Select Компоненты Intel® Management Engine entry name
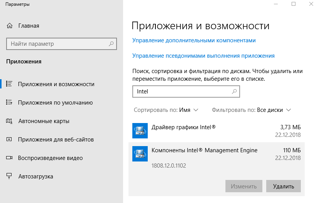Screen dimensions: 317x203 click(204, 150)
